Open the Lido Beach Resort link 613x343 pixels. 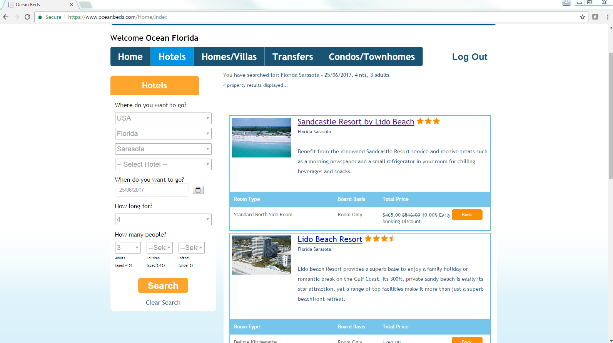[x=330, y=239]
